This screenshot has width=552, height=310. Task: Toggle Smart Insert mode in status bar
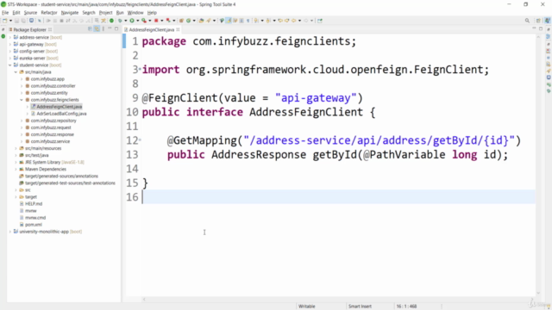coord(360,307)
